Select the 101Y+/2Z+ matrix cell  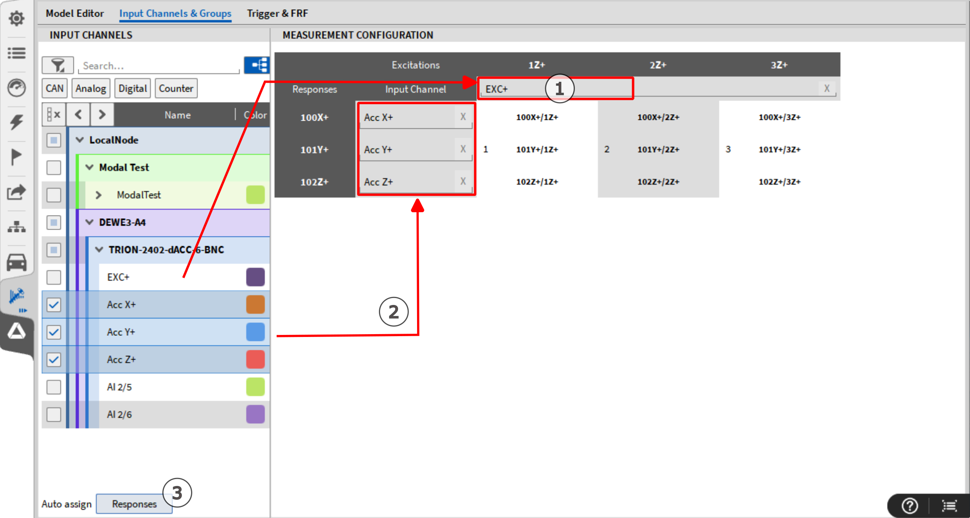pos(658,149)
